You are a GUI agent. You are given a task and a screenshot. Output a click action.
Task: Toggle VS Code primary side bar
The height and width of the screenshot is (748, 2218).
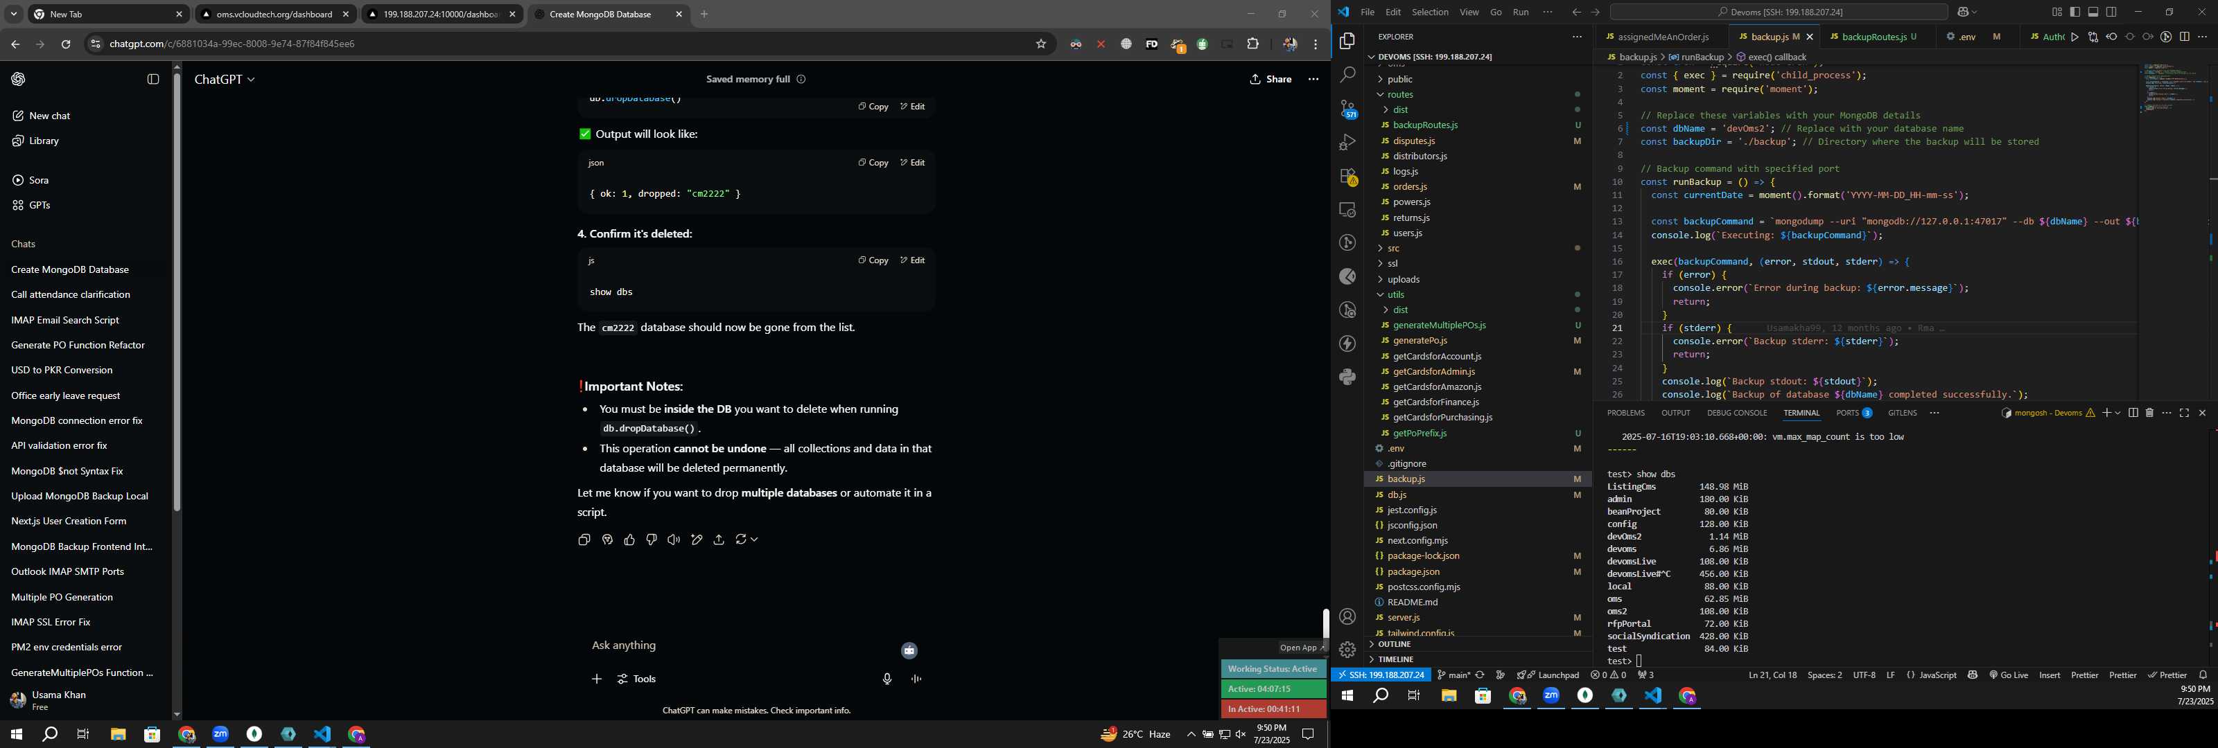2075,12
